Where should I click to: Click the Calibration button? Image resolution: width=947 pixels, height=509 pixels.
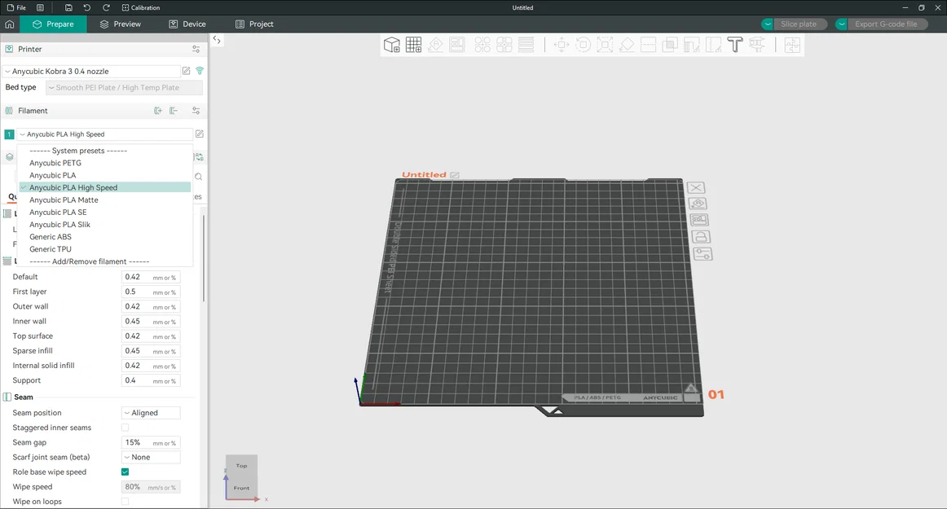coord(141,8)
